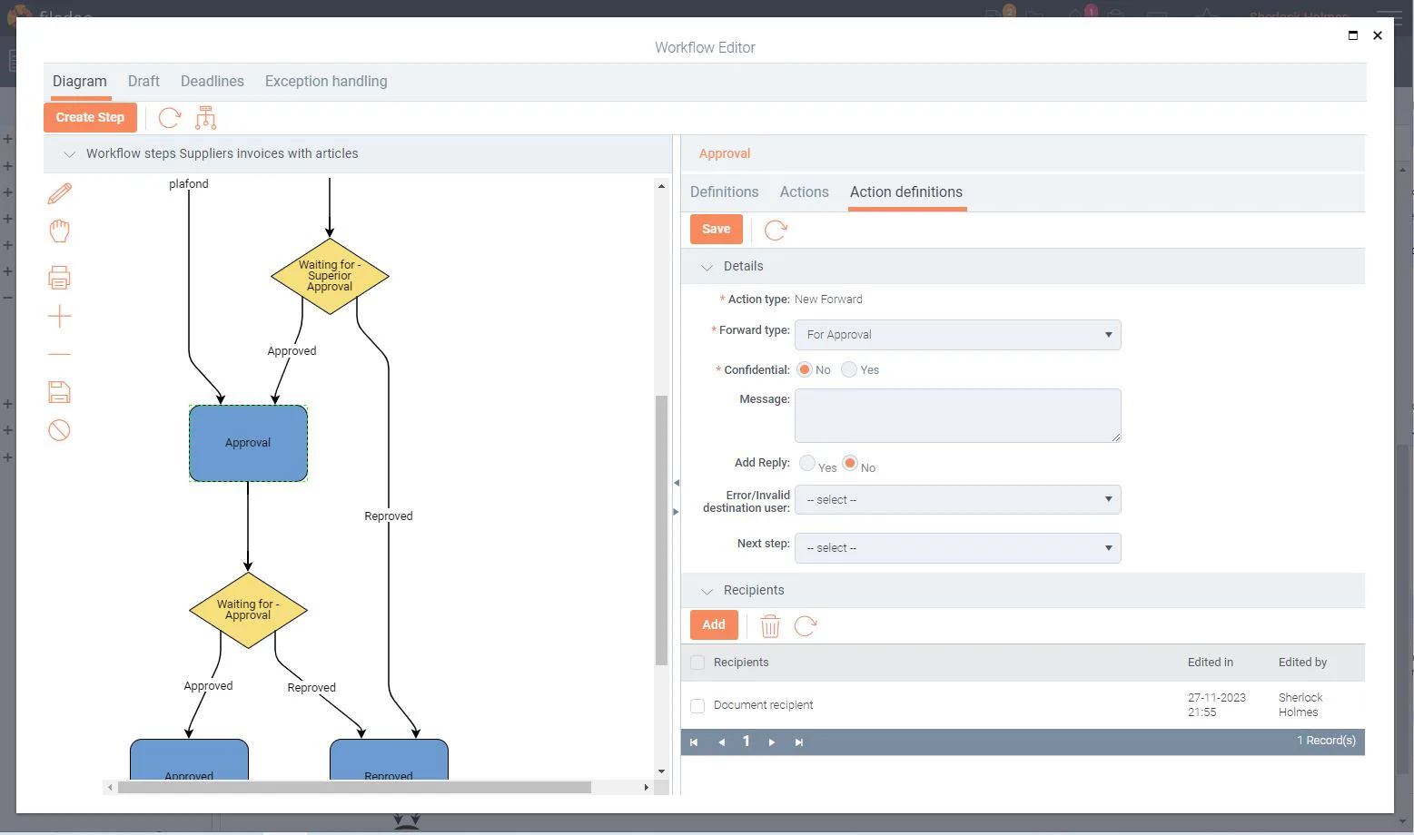Open the Next step dropdown
Screen dimensions: 1414x835
click(957, 548)
